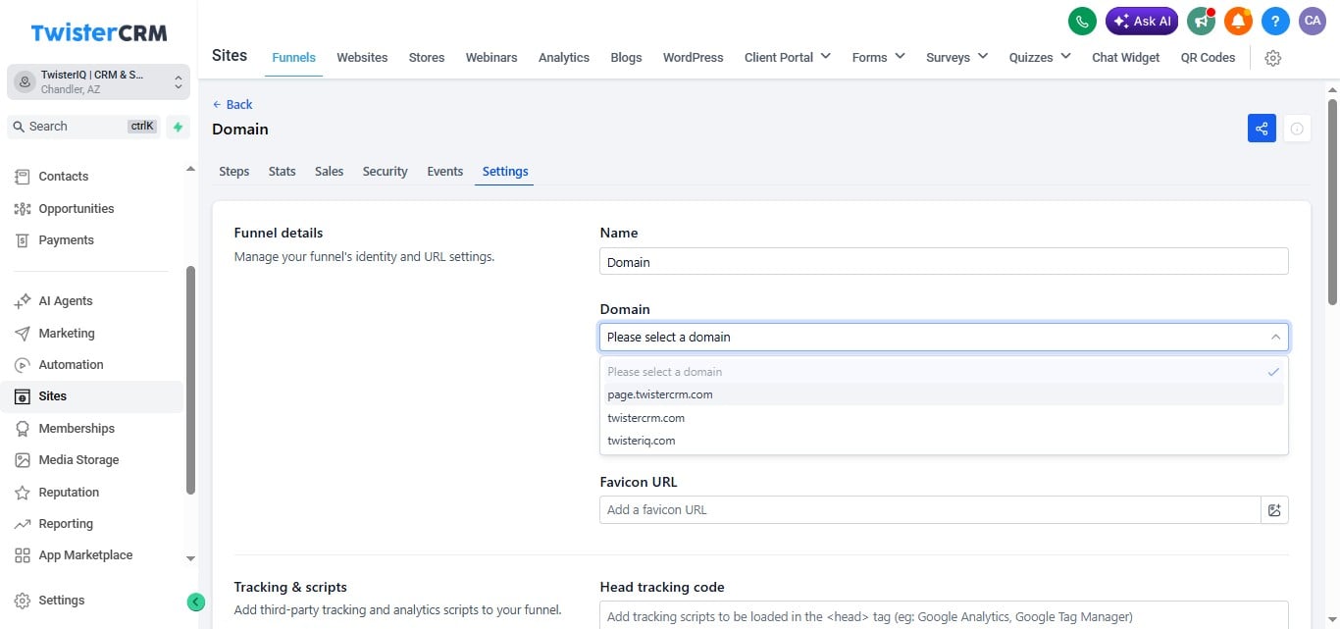Open the orange notifications bell

1239,21
